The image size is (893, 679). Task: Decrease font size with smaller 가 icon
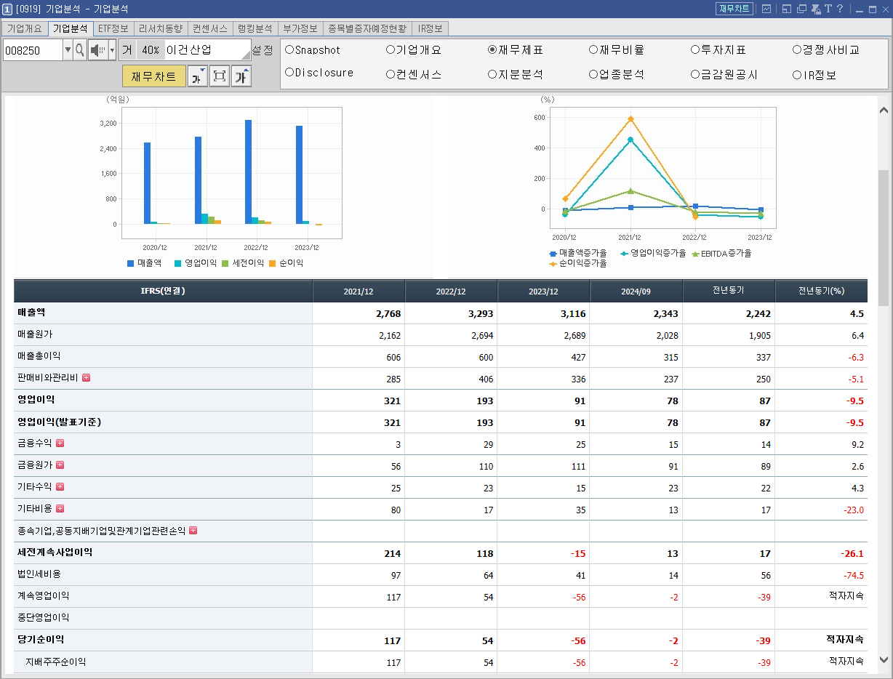click(198, 76)
